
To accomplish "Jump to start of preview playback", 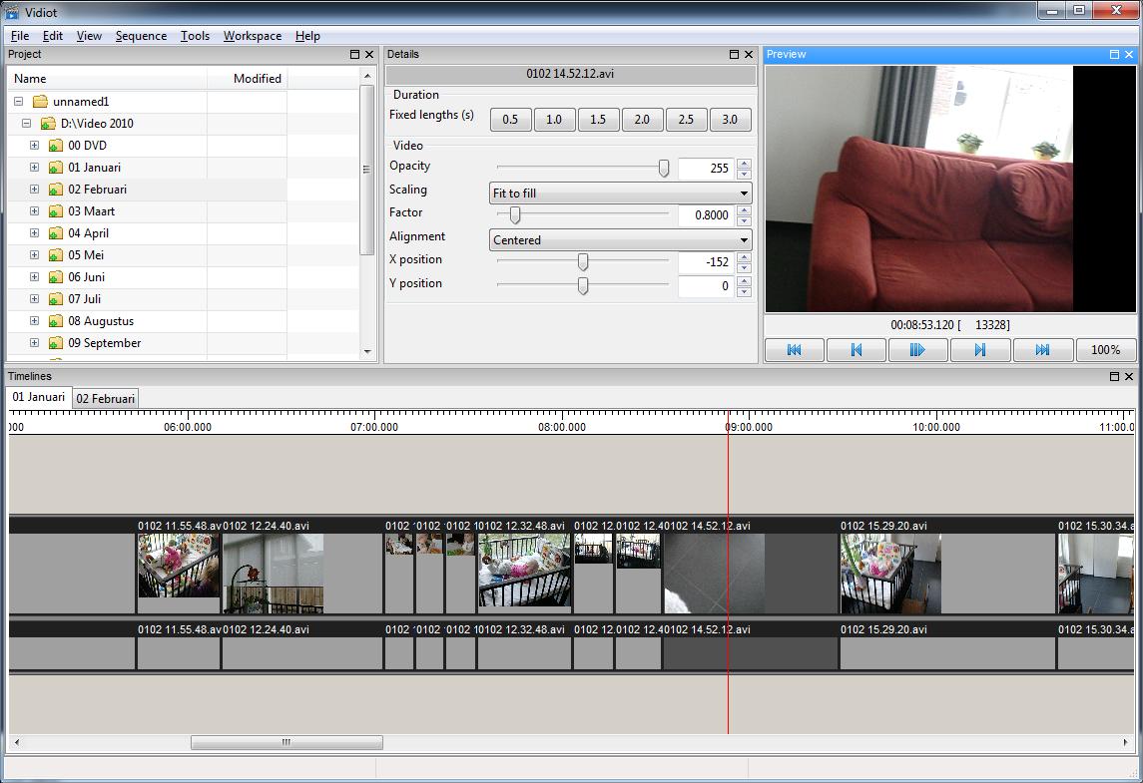I will [794, 350].
